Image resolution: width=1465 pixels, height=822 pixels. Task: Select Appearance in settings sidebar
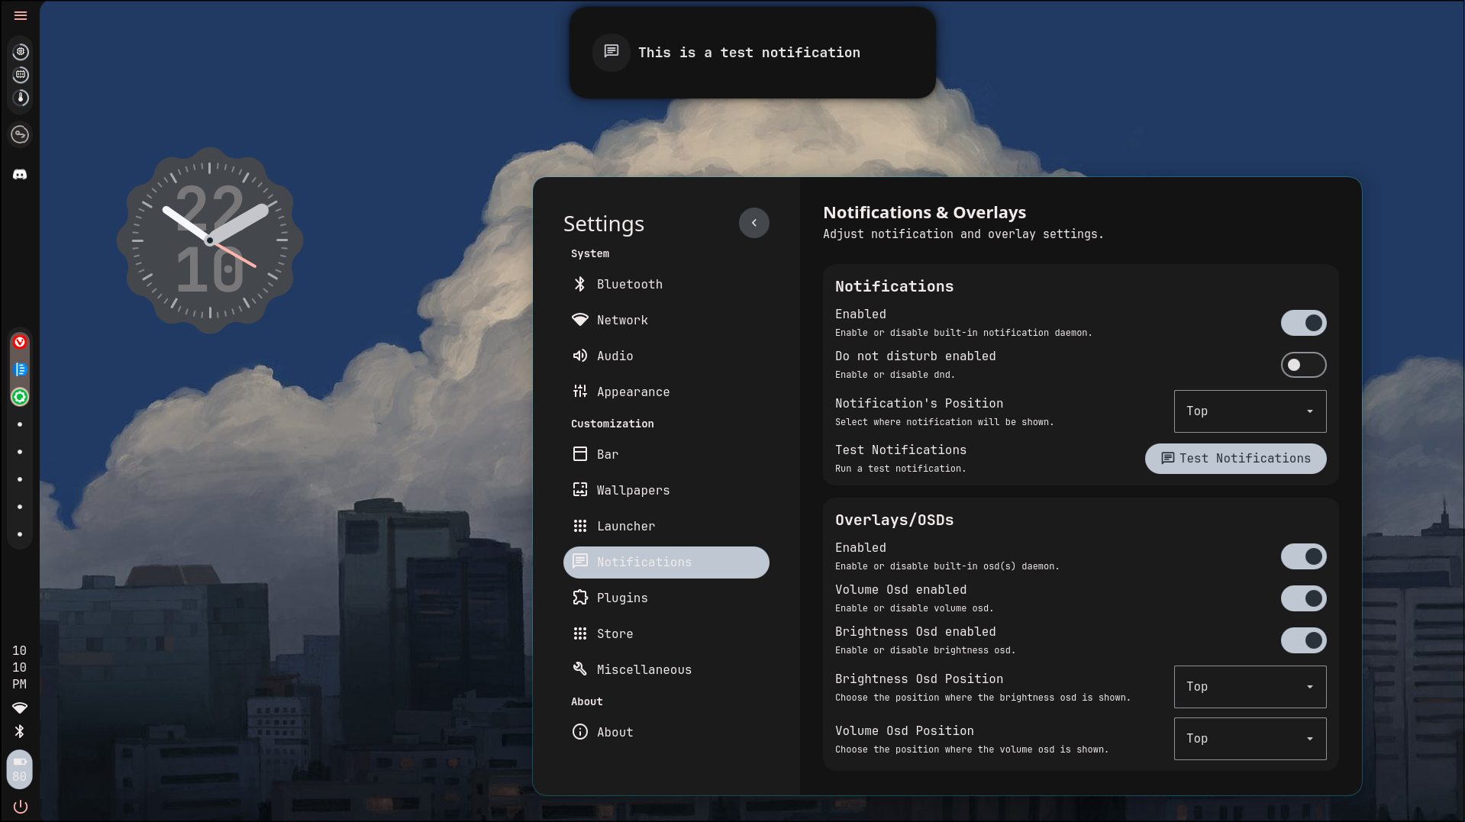[632, 392]
